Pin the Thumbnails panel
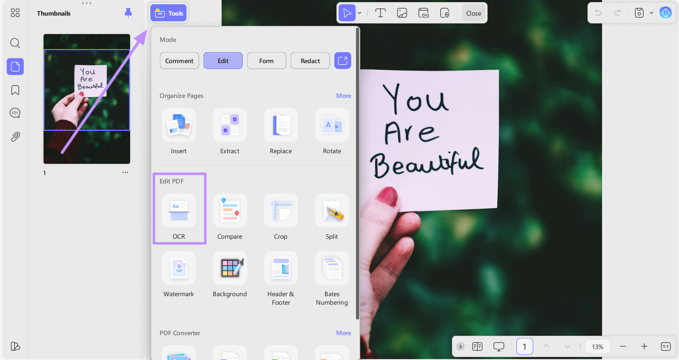This screenshot has height=360, width=679. (x=128, y=13)
